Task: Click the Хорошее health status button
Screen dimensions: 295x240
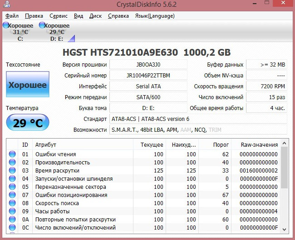Action: [x=28, y=84]
